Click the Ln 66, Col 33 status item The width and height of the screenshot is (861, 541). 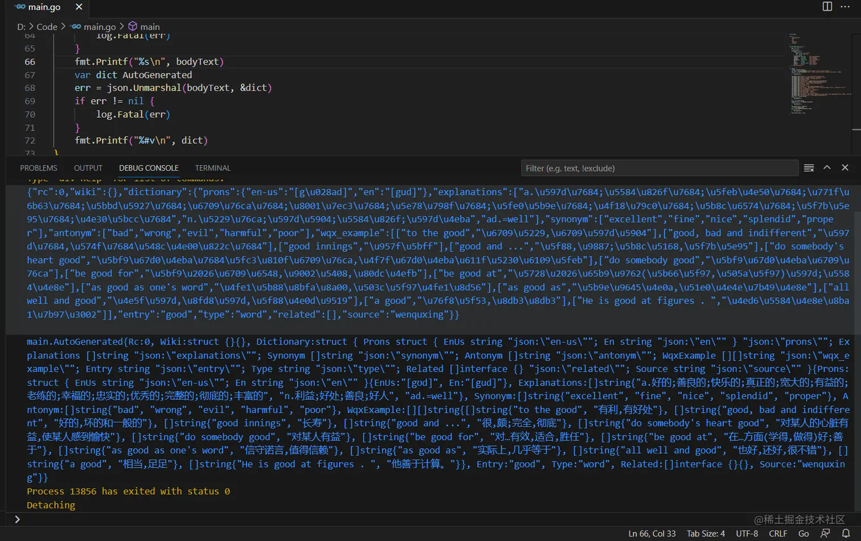coord(652,534)
